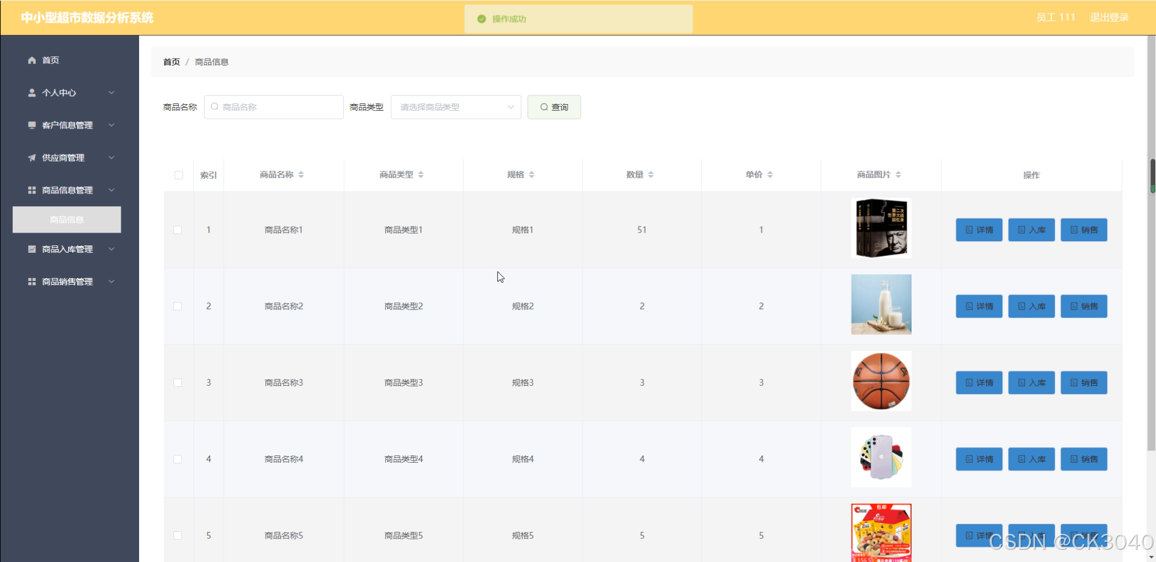This screenshot has height=562, width=1156.
Task: Click the person icon for 个人中心
Action: point(32,92)
